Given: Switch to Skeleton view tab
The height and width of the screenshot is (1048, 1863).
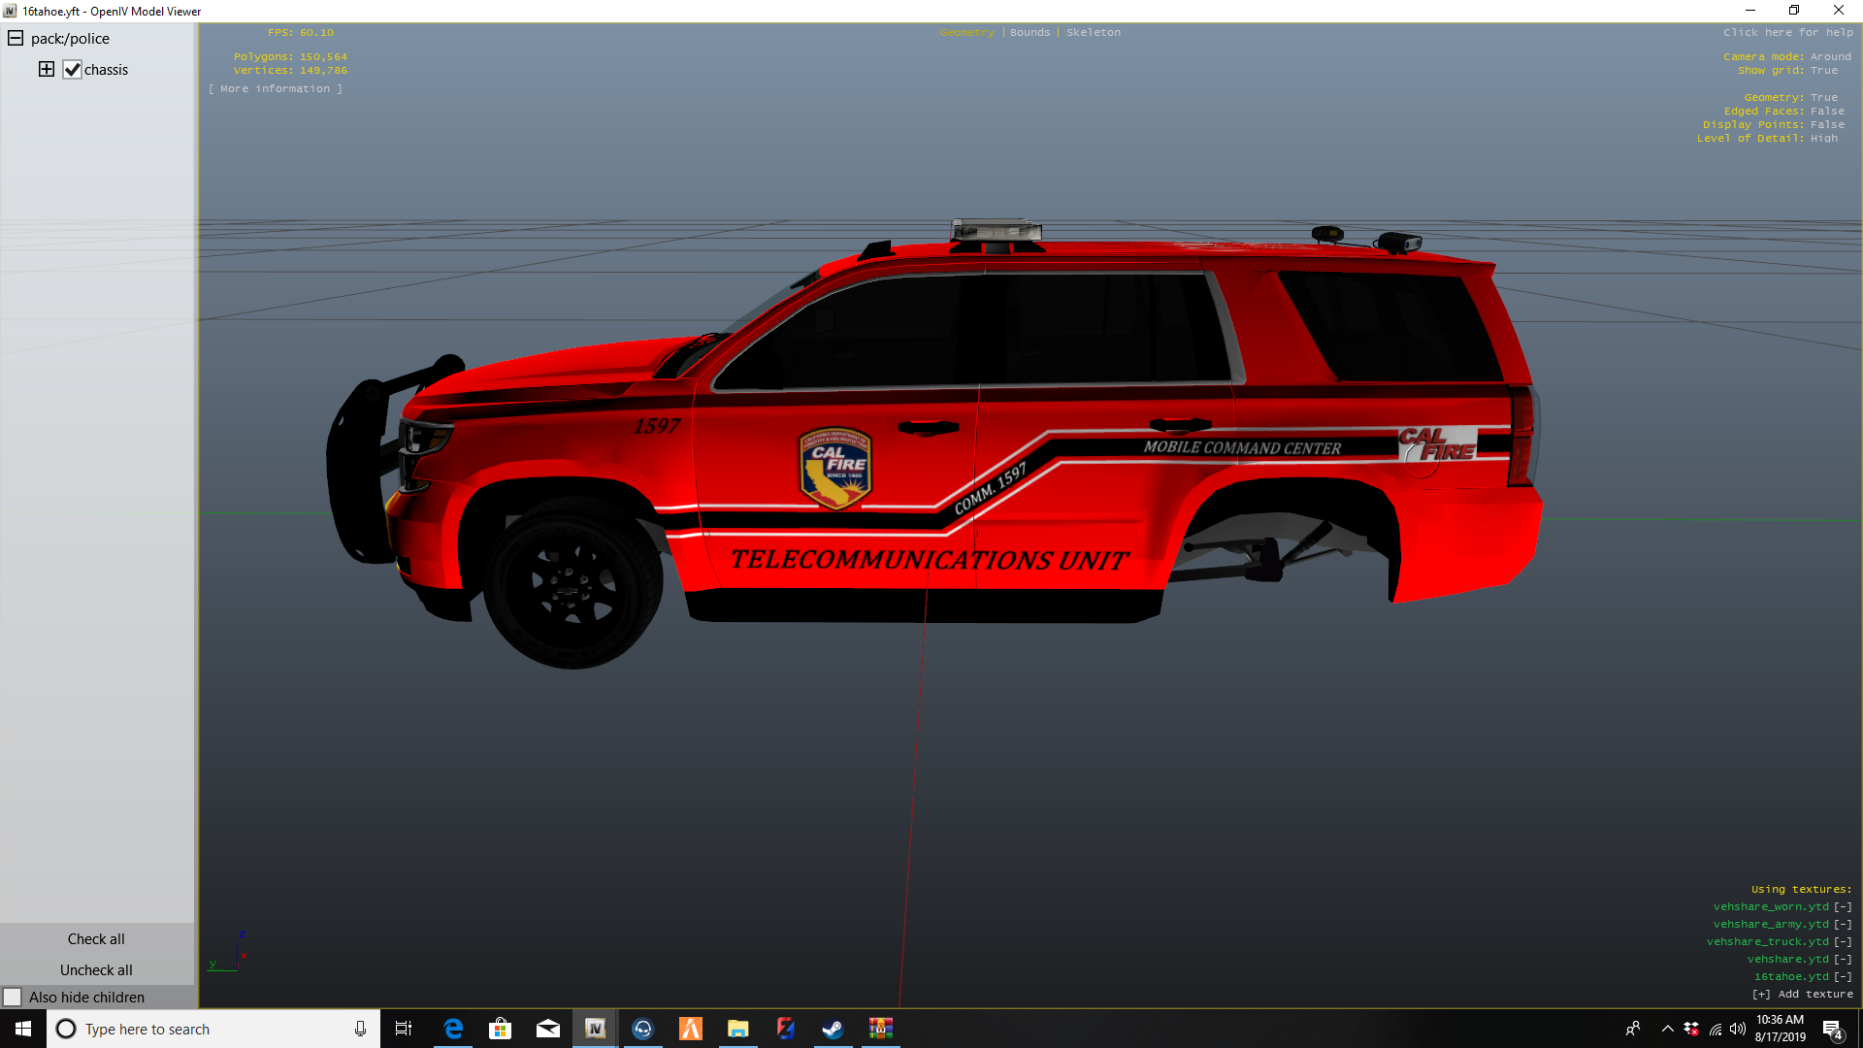Looking at the screenshot, I should [x=1093, y=33].
